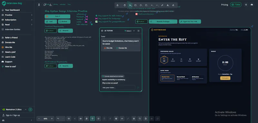Open the Pricing link

(224, 4)
